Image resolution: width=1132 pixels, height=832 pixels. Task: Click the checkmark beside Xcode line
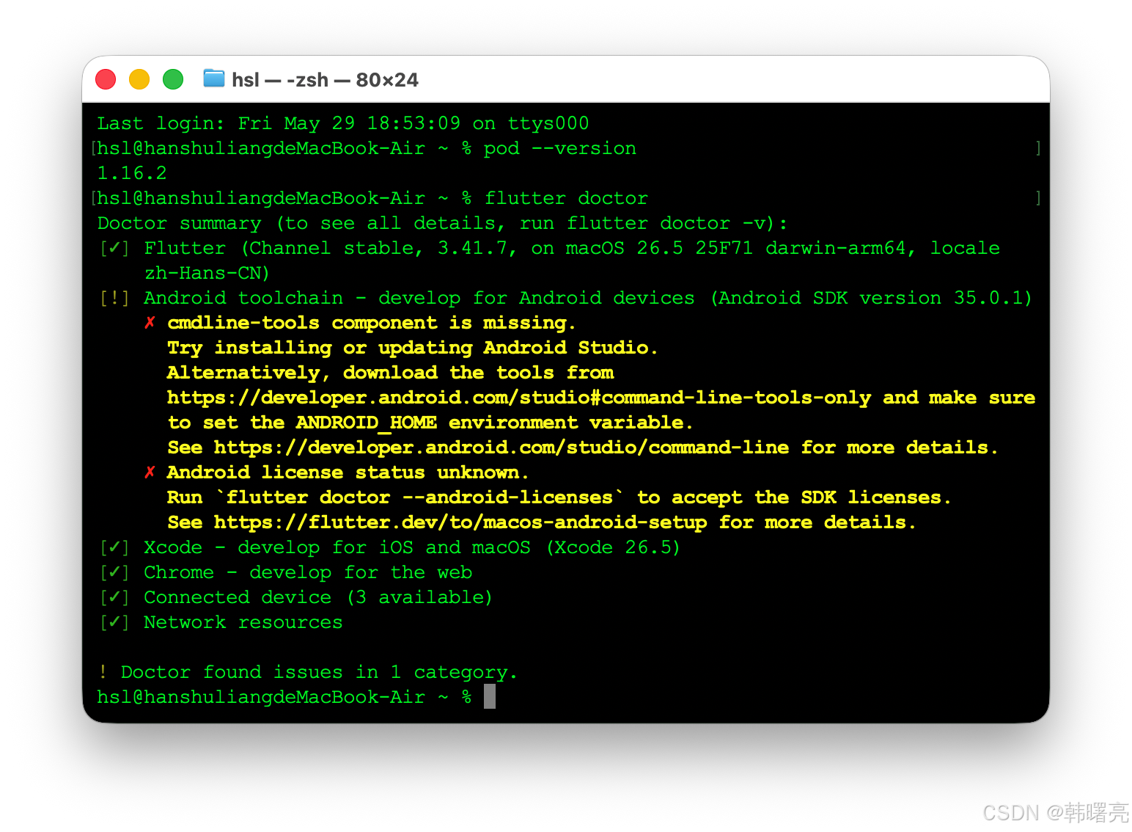click(x=114, y=547)
